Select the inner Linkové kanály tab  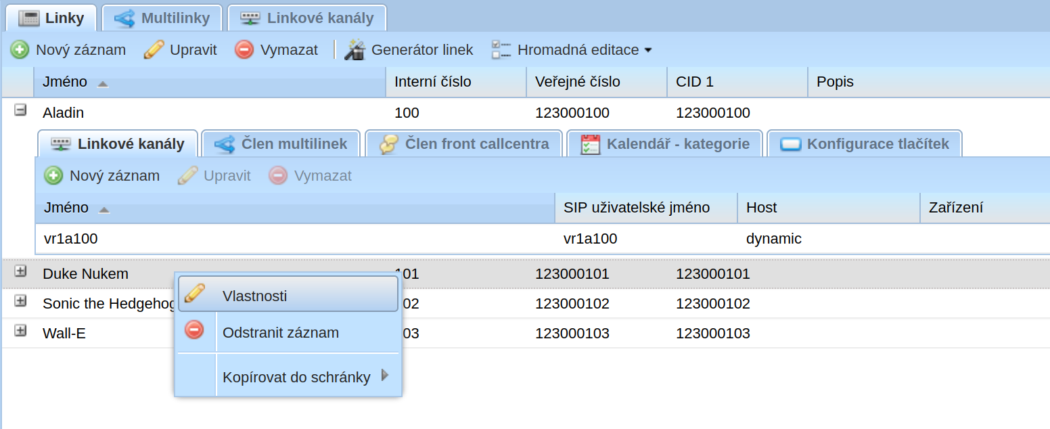118,144
